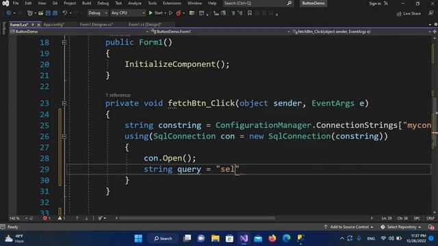Viewport: 438px width, 246px height.
Task: Click the 1 reference CodeLens link
Action: coord(118,95)
